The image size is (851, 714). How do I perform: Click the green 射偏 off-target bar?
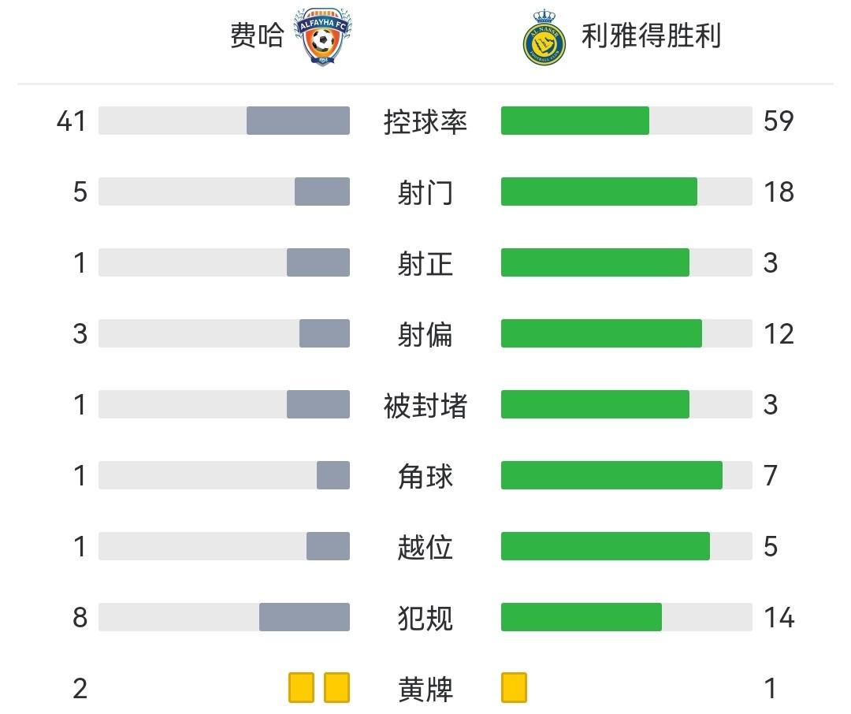601,333
